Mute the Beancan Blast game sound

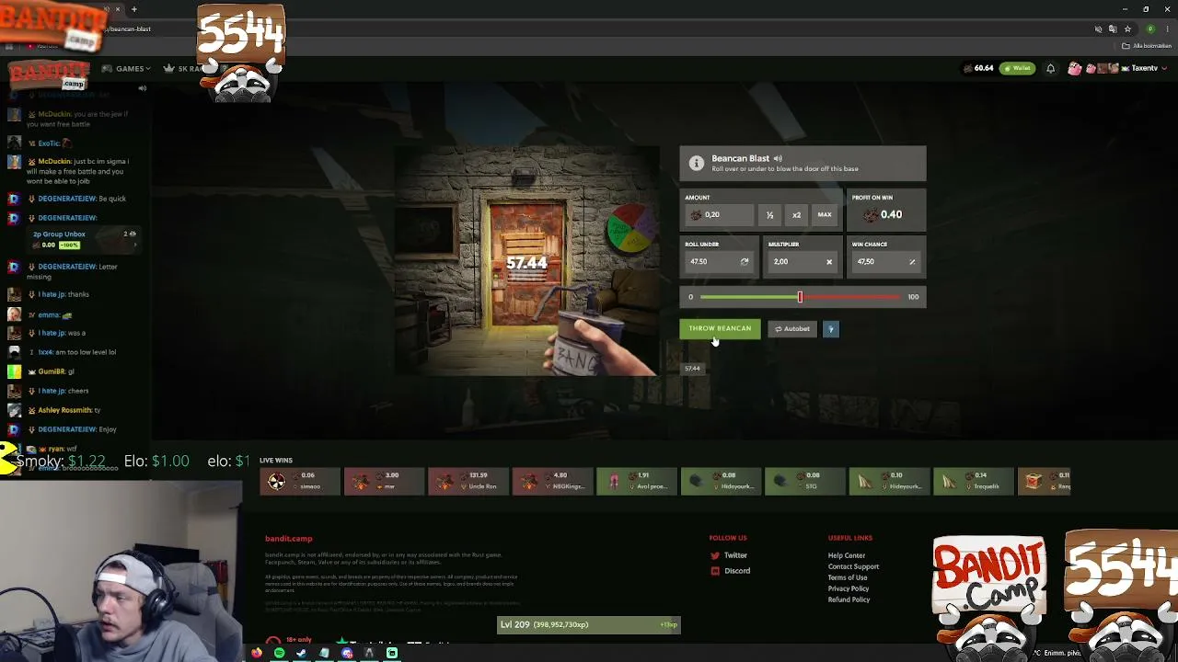(778, 158)
